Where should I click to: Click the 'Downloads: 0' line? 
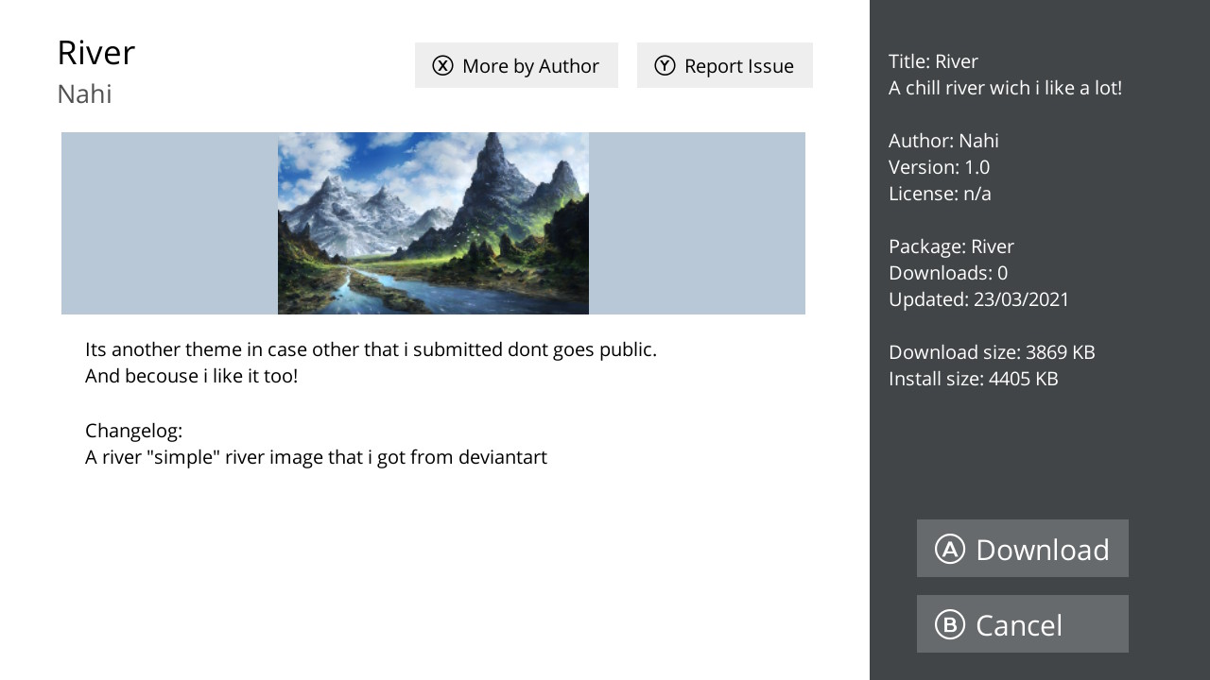point(948,273)
